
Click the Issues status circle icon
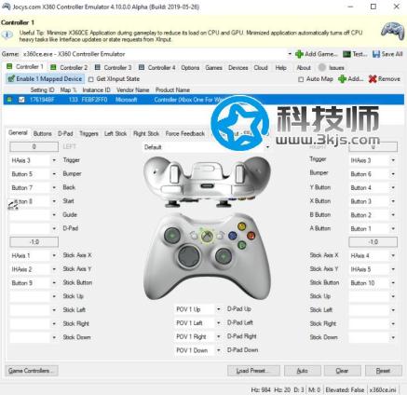click(322, 67)
